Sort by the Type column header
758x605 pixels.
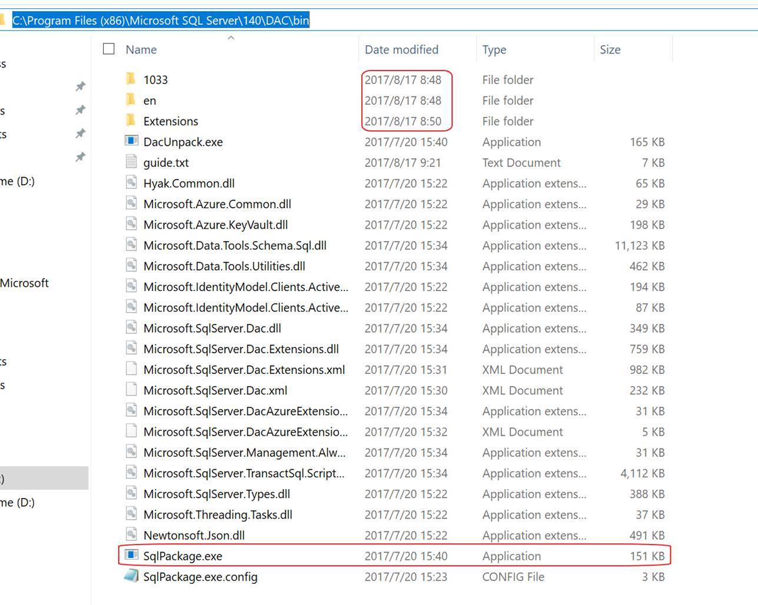(494, 50)
